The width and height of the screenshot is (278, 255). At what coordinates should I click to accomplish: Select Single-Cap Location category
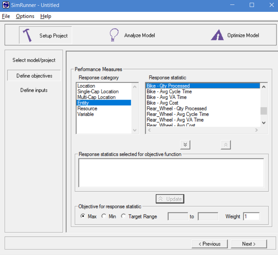(x=104, y=92)
